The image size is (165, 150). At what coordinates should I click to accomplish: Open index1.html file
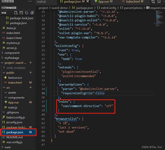point(14,38)
